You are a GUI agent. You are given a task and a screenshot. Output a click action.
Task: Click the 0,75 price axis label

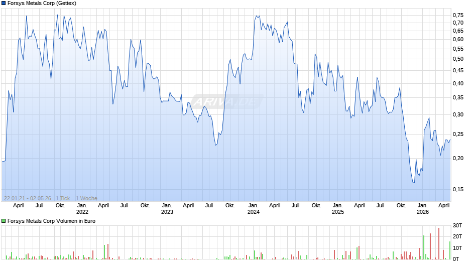coord(458,15)
